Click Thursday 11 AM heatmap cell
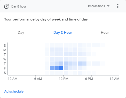This screenshot has width=126, height=98. 61,64
